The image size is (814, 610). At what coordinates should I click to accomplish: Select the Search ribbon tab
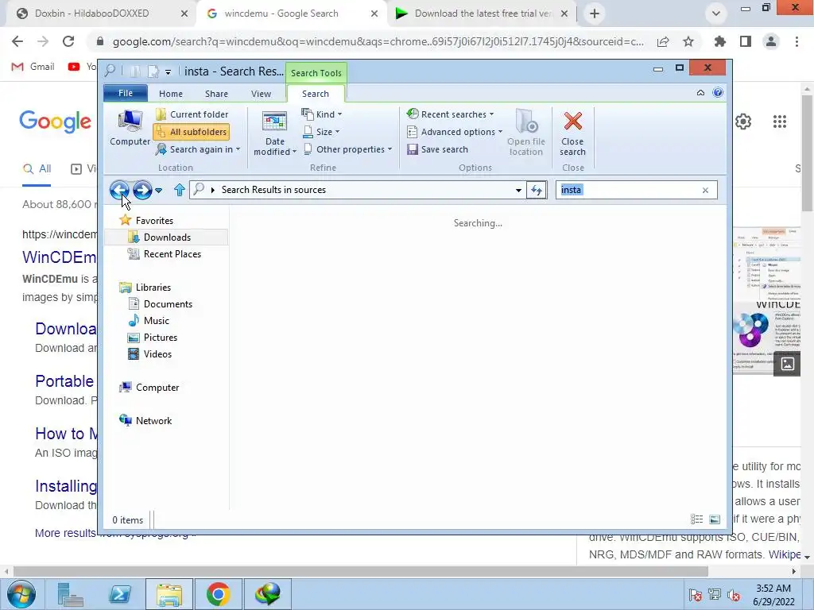316,94
